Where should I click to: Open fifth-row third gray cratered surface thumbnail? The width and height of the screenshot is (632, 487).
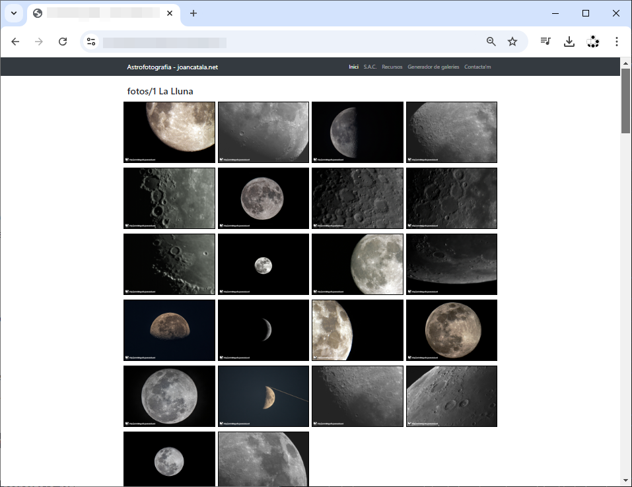coord(357,397)
